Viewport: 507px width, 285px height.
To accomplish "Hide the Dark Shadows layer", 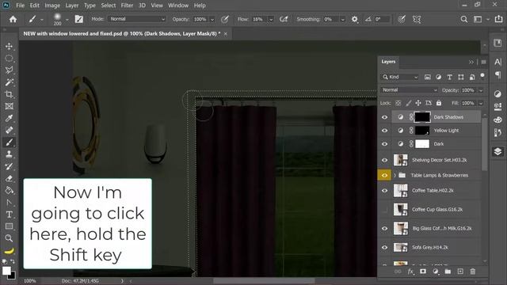I will (384, 117).
